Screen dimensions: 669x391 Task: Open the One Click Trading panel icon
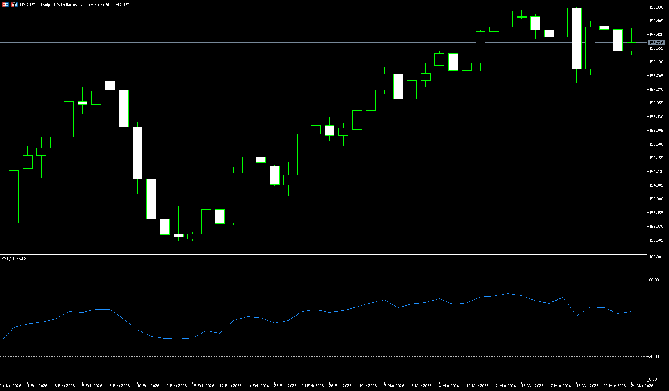tap(14, 4)
